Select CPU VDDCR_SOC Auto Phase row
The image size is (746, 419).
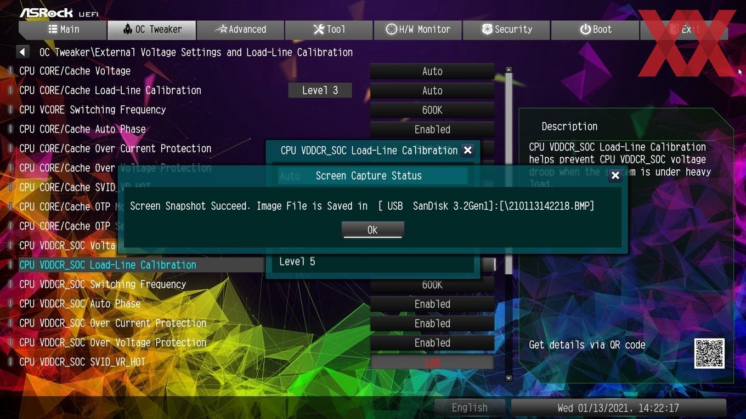point(80,304)
